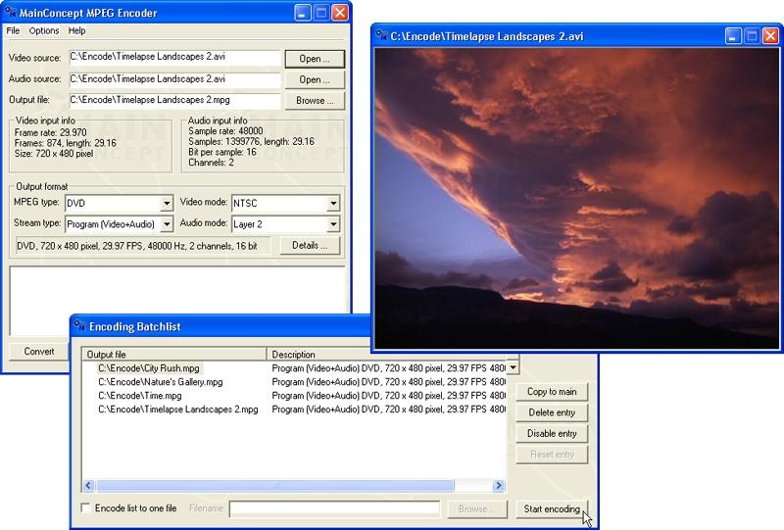
Task: Select the City Rush.mpg batch entry
Action: coord(149,368)
